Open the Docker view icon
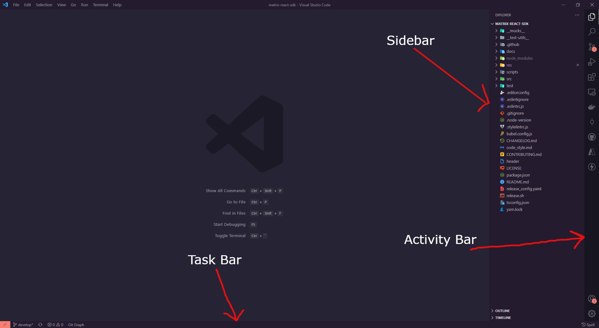This screenshot has height=328, width=599. (592, 107)
